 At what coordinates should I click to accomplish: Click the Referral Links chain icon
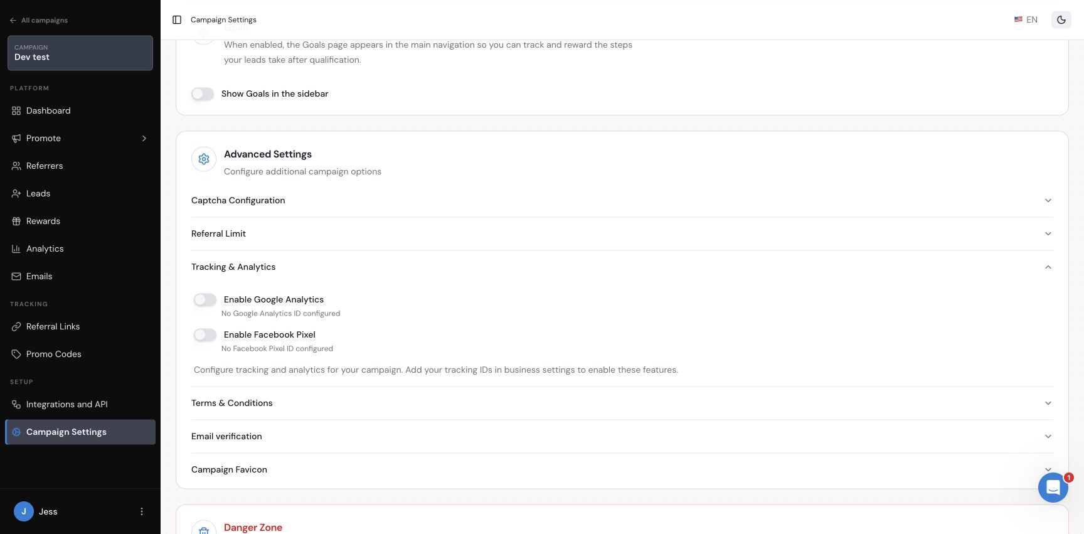(x=16, y=326)
